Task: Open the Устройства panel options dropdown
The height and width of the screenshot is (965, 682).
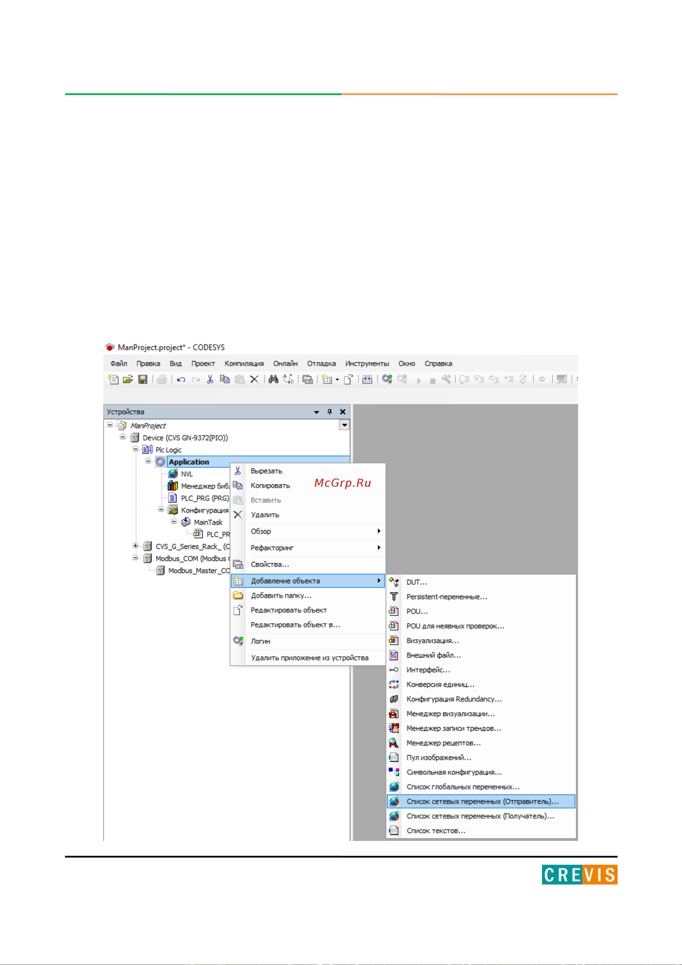Action: (x=317, y=412)
